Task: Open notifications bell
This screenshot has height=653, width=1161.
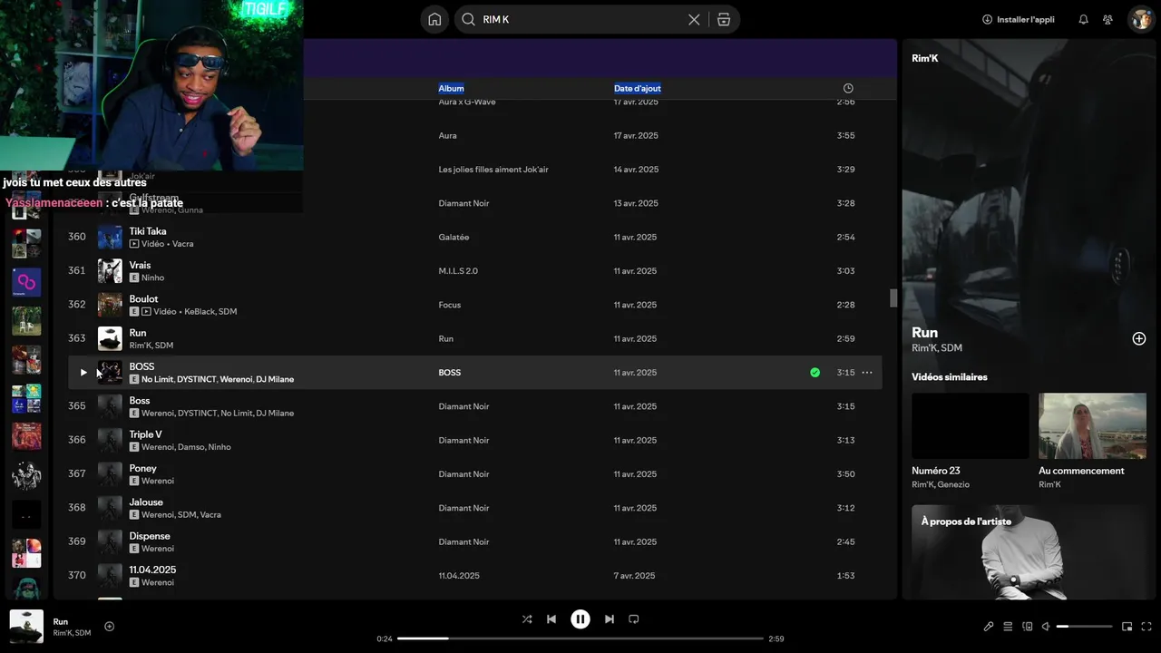Action: 1083,19
